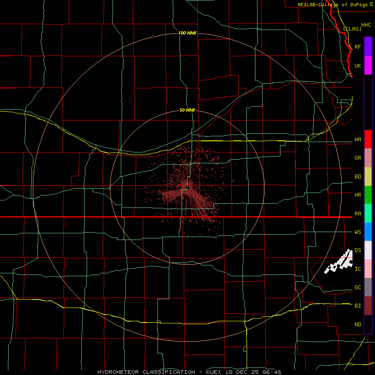375x375 pixels.
Task: Click the [CLAS] label
Action: (352, 29)
